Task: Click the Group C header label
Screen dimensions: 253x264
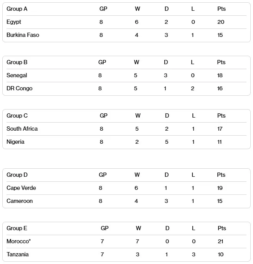Action: point(17,116)
